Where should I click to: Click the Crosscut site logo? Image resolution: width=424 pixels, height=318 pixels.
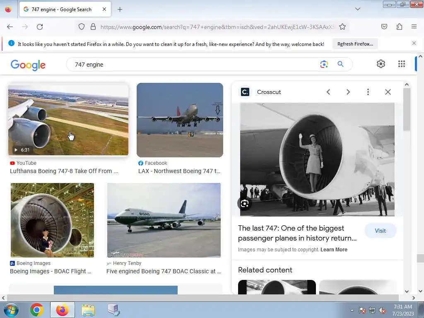pyautogui.click(x=245, y=92)
